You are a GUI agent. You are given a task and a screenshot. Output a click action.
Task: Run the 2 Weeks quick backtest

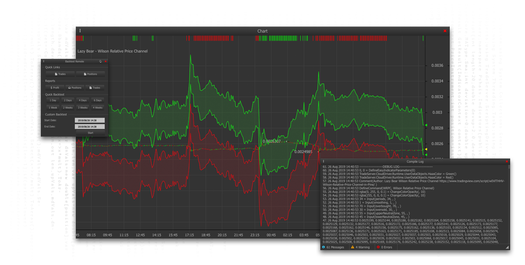pyautogui.click(x=68, y=108)
